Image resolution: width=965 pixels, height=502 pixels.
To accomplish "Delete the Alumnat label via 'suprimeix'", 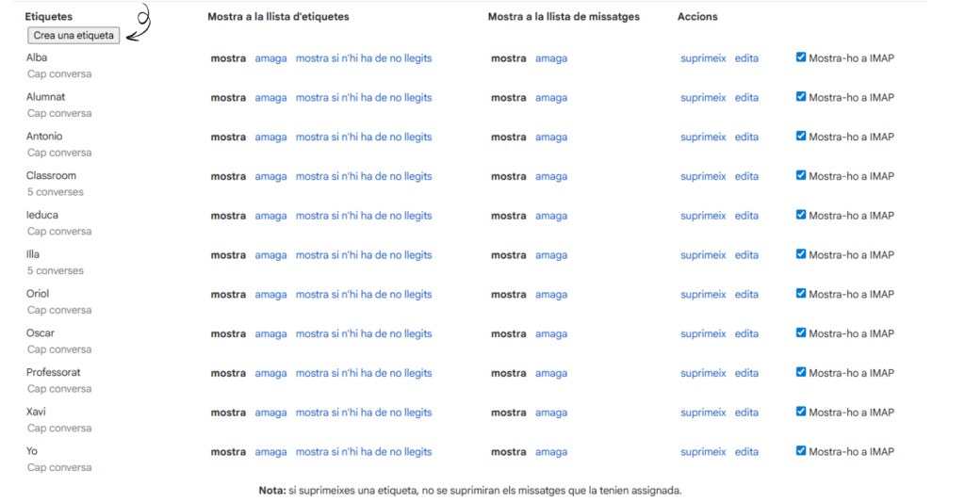I will (x=703, y=98).
